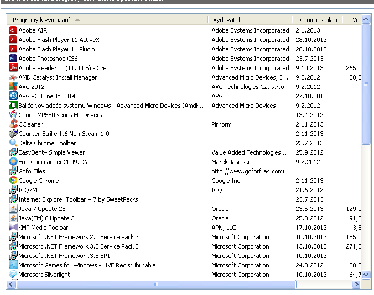374x295 pixels.
Task: Select Java 7 Update 25 program name
Action: coord(41,209)
